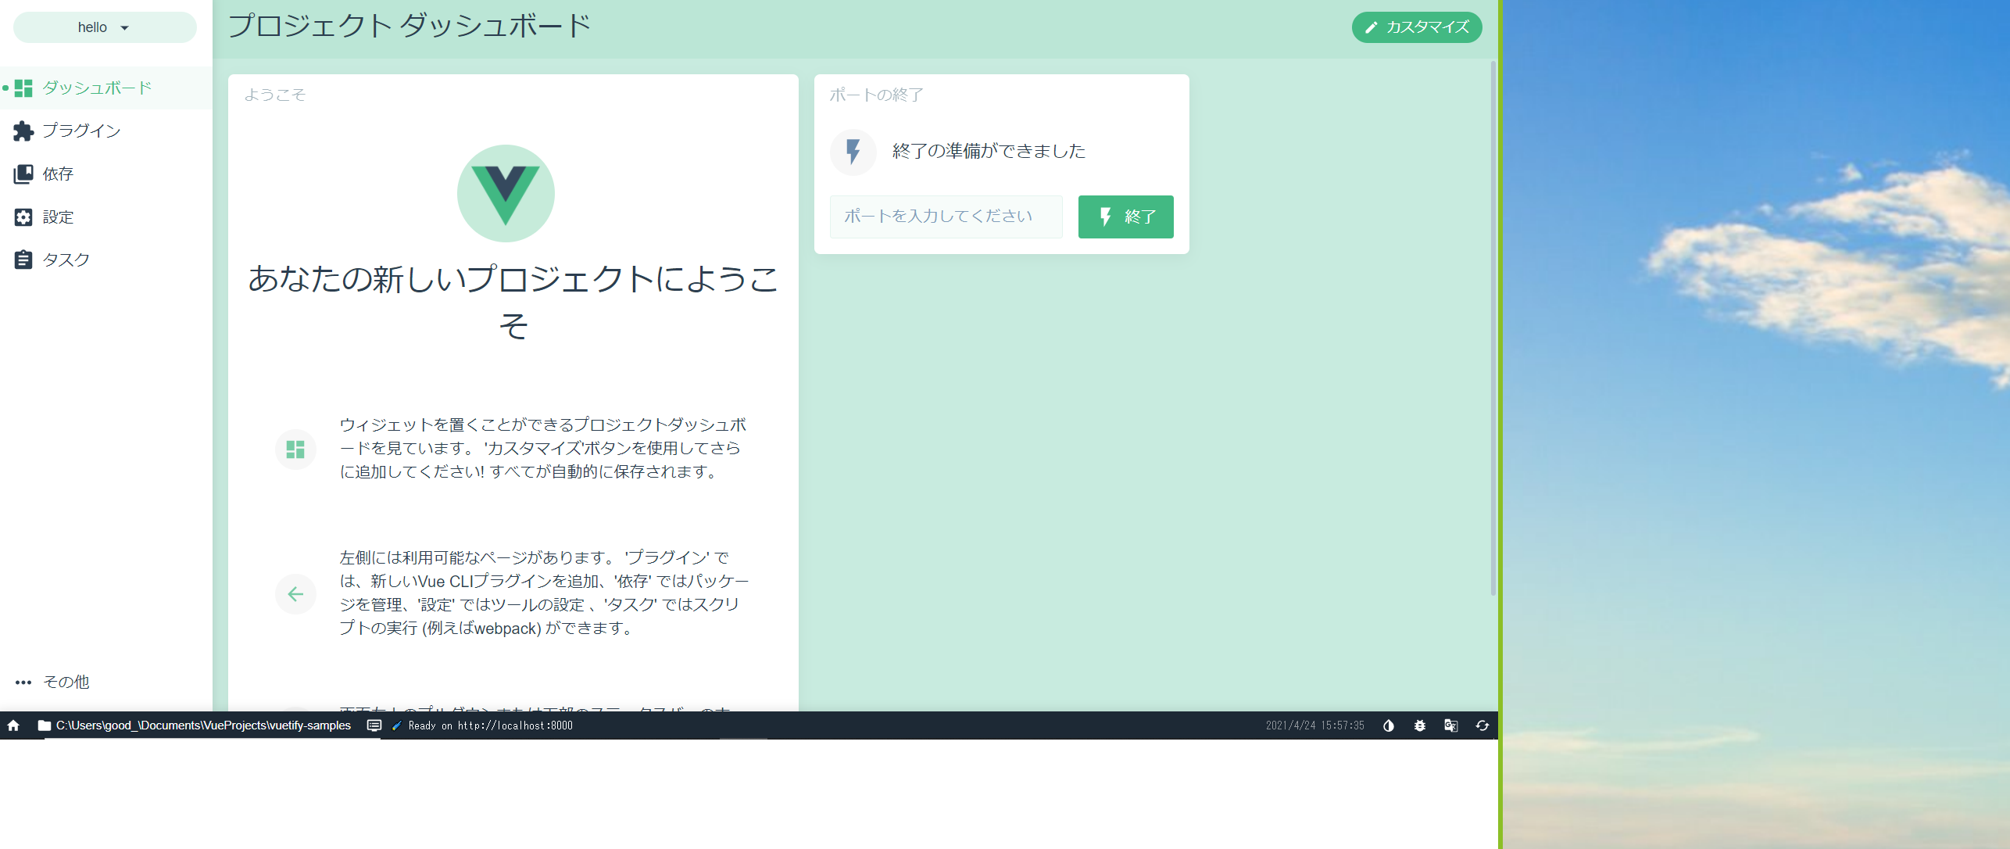Click the home icon in status bar
2010x849 pixels.
[13, 725]
